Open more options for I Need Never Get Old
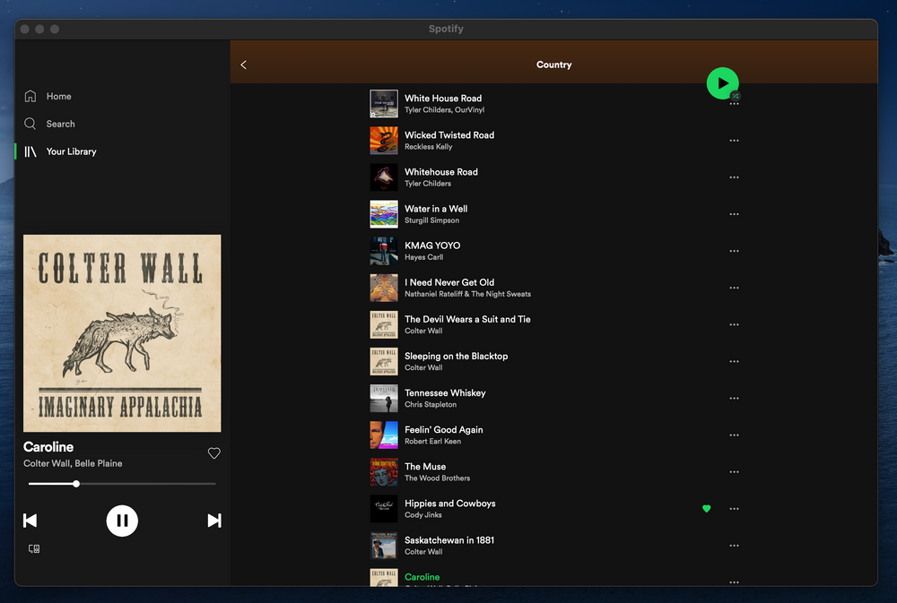This screenshot has height=603, width=897. 734,288
